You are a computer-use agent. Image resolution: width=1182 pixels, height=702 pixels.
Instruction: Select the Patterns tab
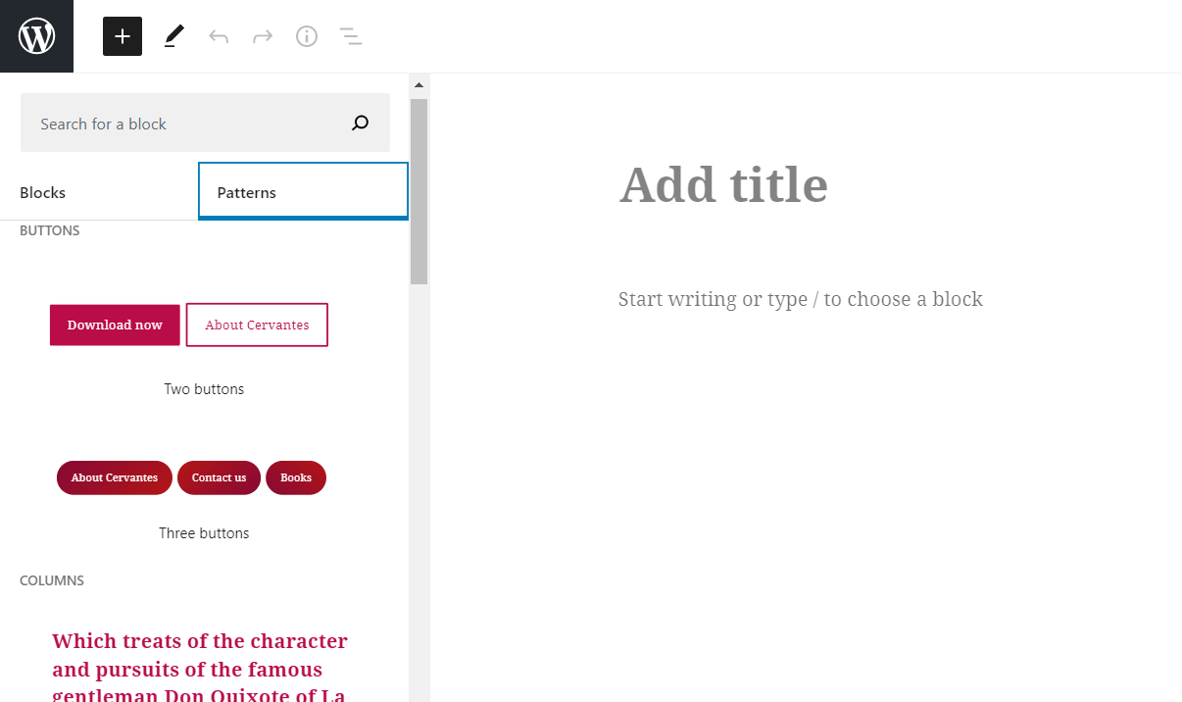pyautogui.click(x=303, y=191)
